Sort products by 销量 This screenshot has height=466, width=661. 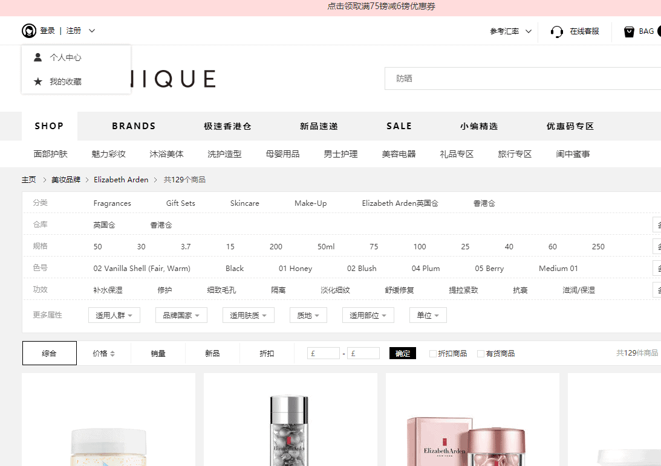click(158, 354)
